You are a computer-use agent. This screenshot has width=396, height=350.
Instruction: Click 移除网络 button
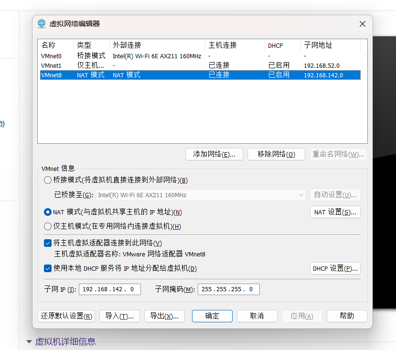pyautogui.click(x=276, y=154)
